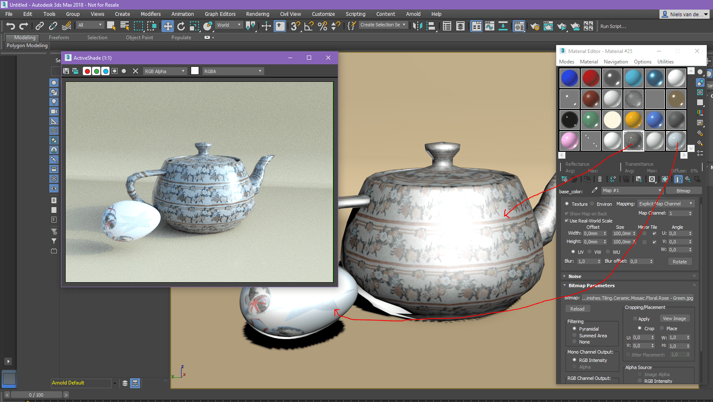Click the Undo arrow in main toolbar

10,26
